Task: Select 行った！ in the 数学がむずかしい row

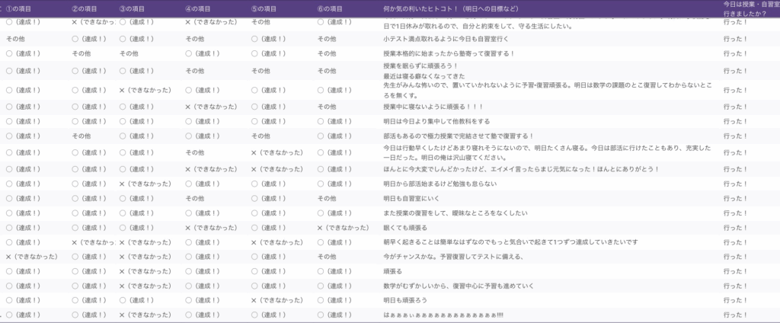Action: [x=735, y=286]
